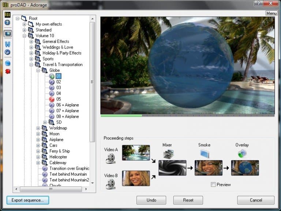Expand the SD subfolder
The height and width of the screenshot is (211, 281).
45,123
